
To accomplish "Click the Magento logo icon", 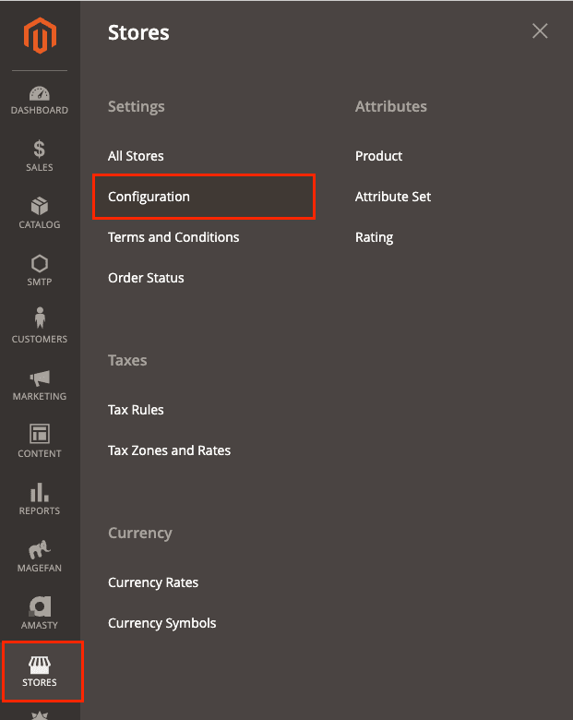I will 40,35.
